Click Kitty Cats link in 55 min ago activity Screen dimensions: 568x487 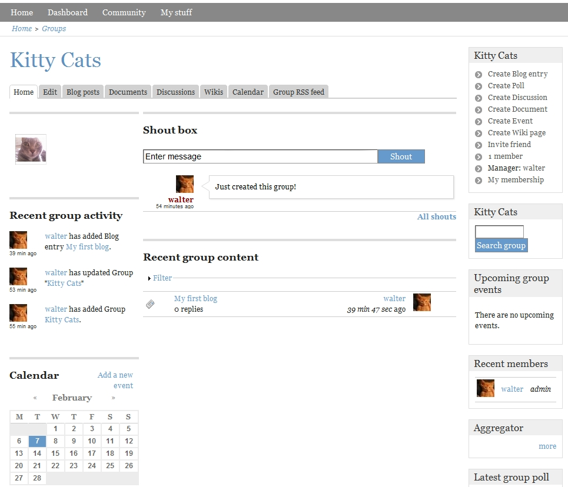click(x=62, y=320)
